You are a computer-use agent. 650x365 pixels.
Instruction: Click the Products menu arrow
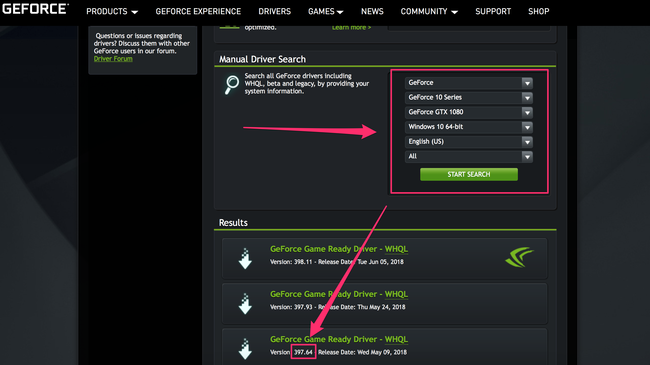click(134, 12)
